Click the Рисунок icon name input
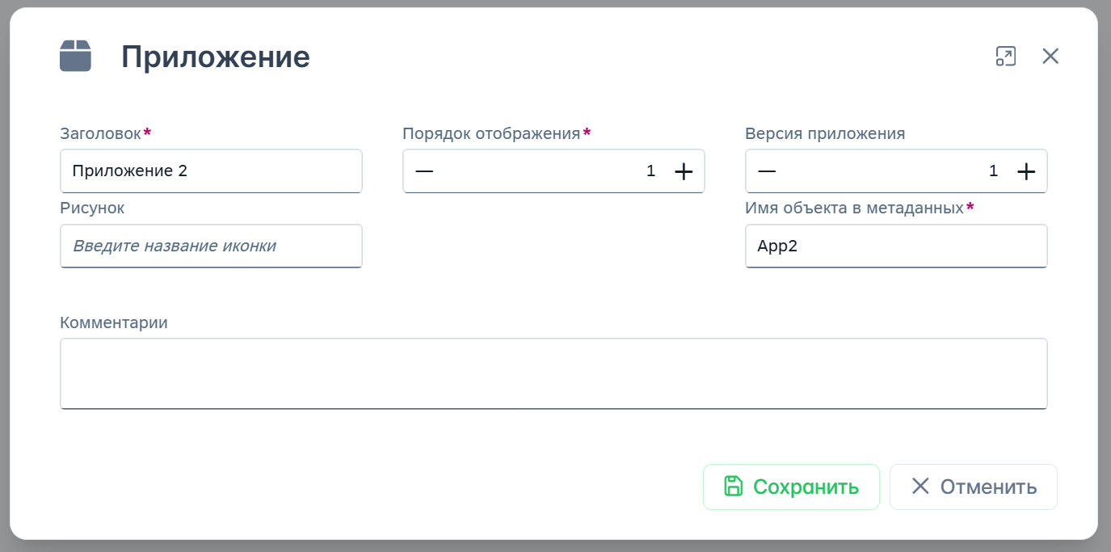1111x552 pixels. click(211, 247)
